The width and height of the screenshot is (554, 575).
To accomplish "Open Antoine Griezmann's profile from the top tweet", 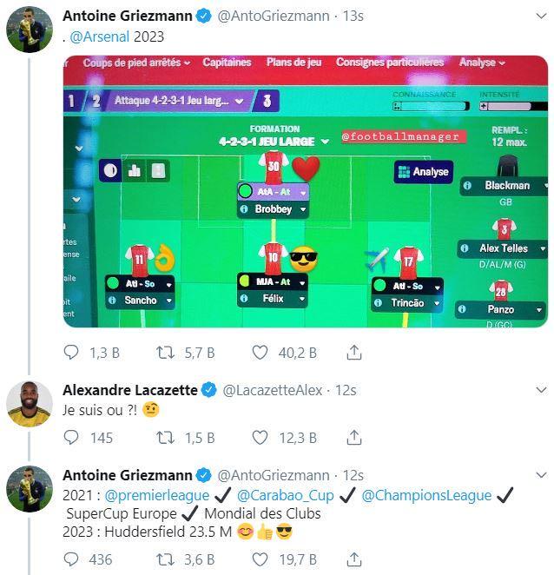I will tap(128, 16).
